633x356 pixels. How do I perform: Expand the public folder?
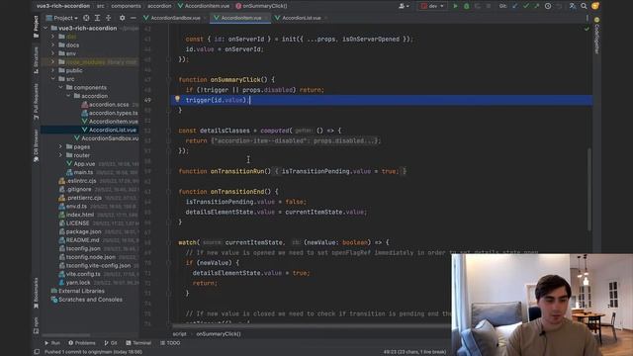[x=52, y=70]
